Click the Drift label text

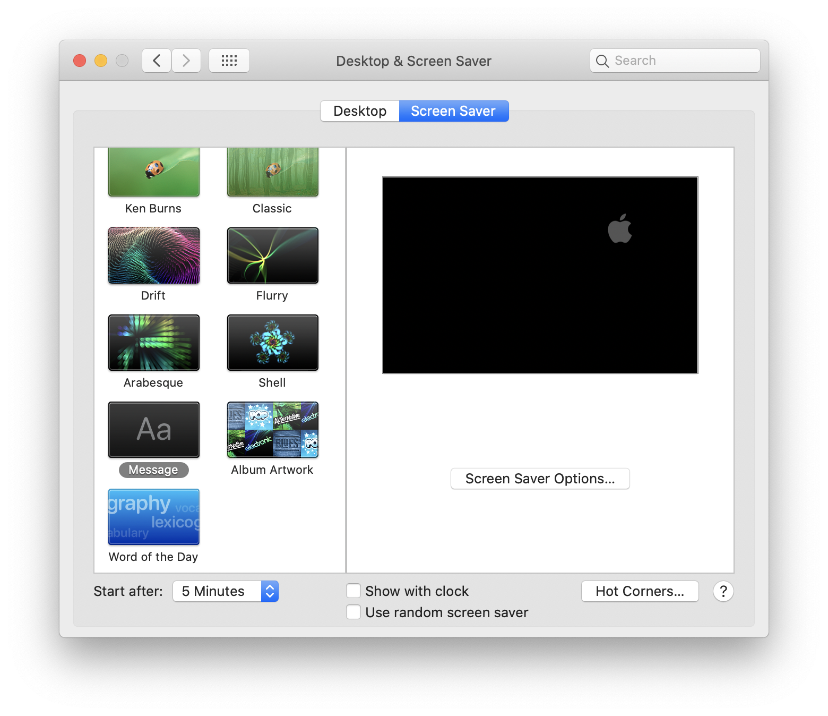click(x=153, y=295)
